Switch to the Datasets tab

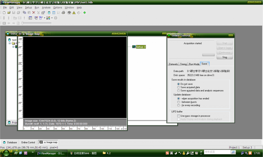[173, 64]
